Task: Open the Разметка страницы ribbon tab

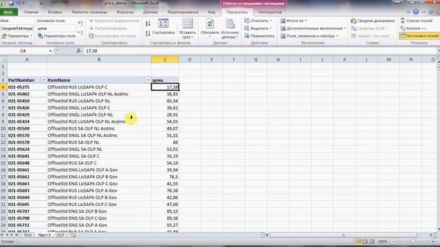Action: click(89, 12)
